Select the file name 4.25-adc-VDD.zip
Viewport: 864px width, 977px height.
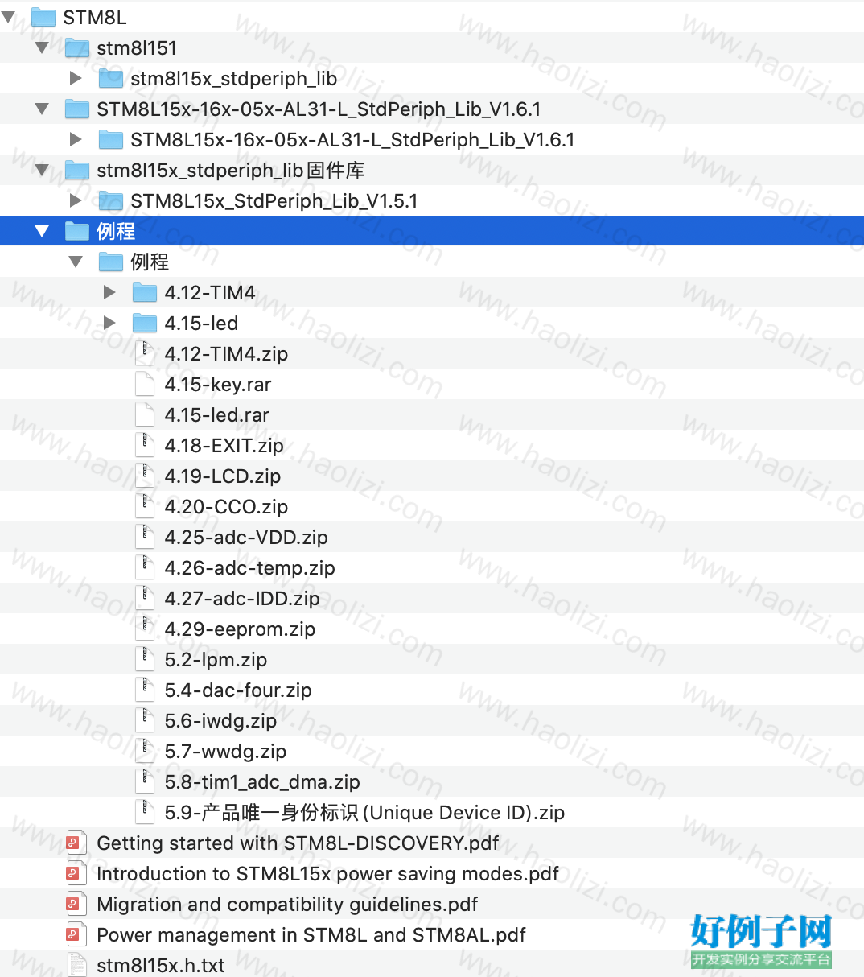(x=246, y=538)
